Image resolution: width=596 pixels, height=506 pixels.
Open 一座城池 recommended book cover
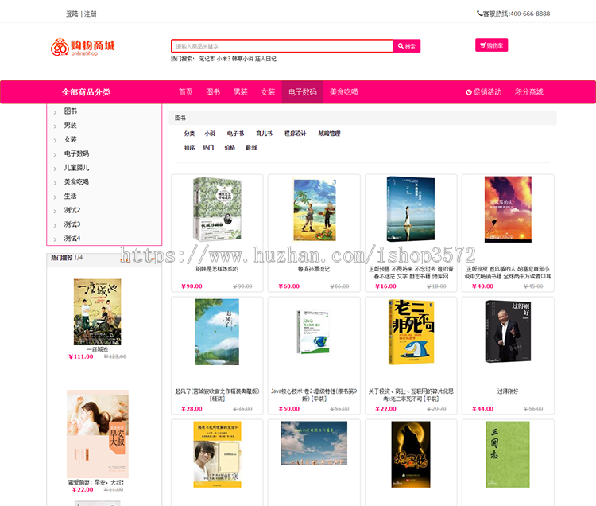click(x=97, y=312)
